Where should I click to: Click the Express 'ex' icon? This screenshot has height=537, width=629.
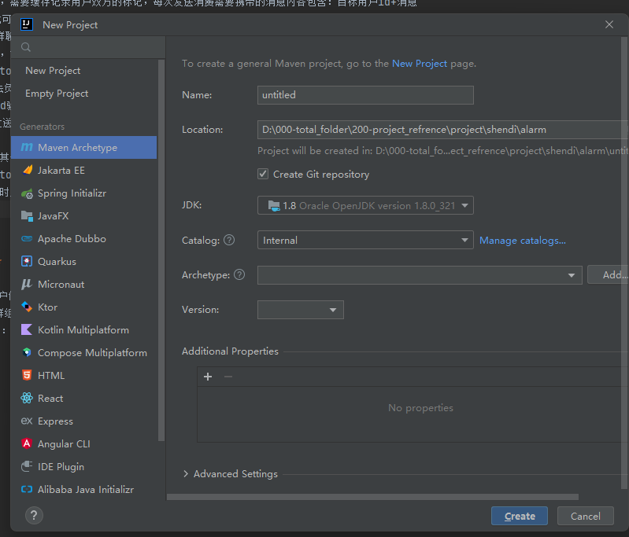27,421
